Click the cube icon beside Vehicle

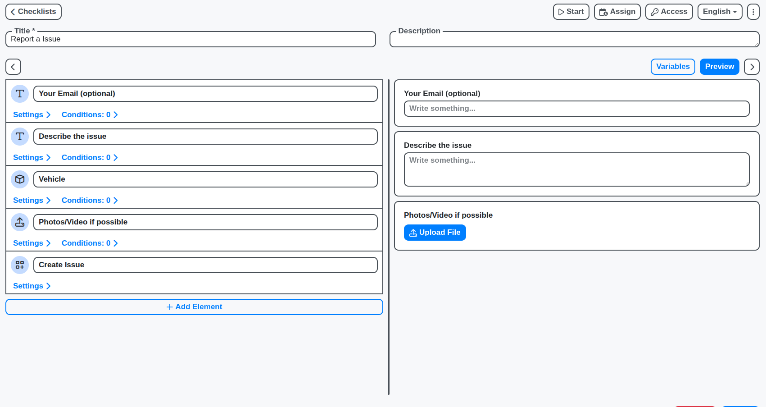pyautogui.click(x=20, y=179)
